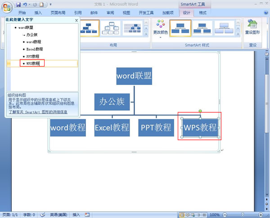This screenshot has height=218, width=270.
Task: Click page count 页面: 1/1 in status bar
Action: (x=10, y=215)
